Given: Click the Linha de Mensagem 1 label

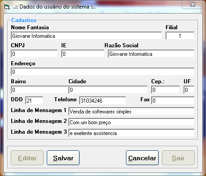Looking at the screenshot, I should tap(39, 110).
